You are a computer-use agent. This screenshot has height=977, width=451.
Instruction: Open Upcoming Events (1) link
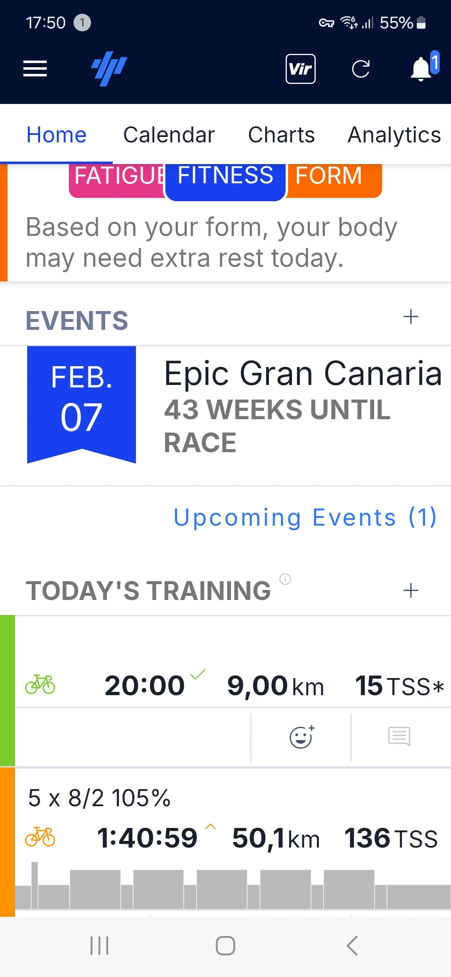(305, 518)
